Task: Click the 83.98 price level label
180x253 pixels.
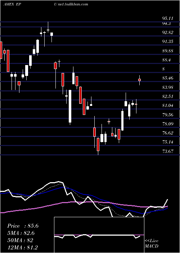Action: point(168,87)
